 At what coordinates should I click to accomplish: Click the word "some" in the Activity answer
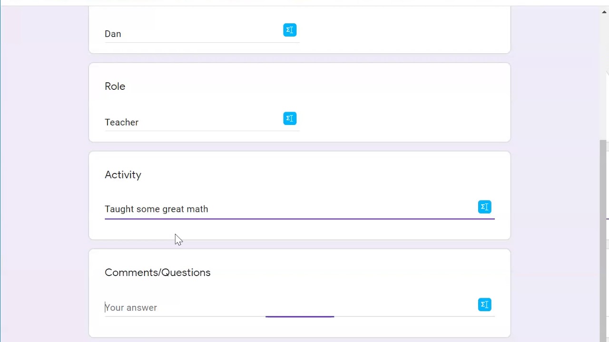(x=148, y=209)
